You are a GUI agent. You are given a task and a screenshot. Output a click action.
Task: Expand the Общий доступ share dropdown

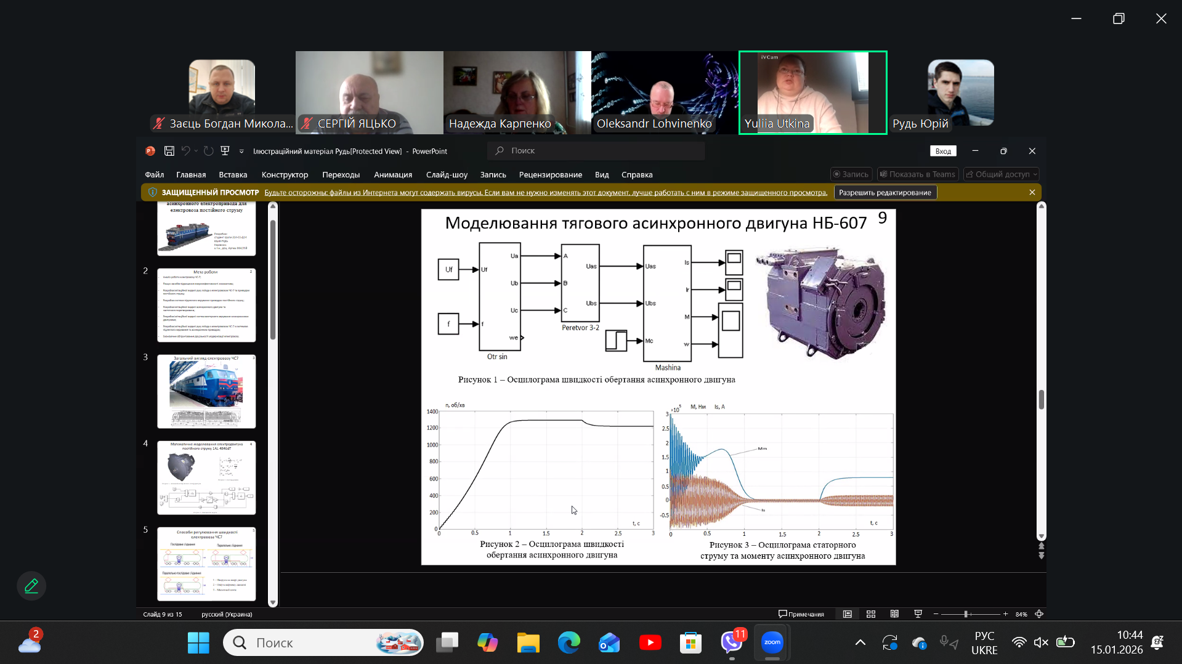1035,175
